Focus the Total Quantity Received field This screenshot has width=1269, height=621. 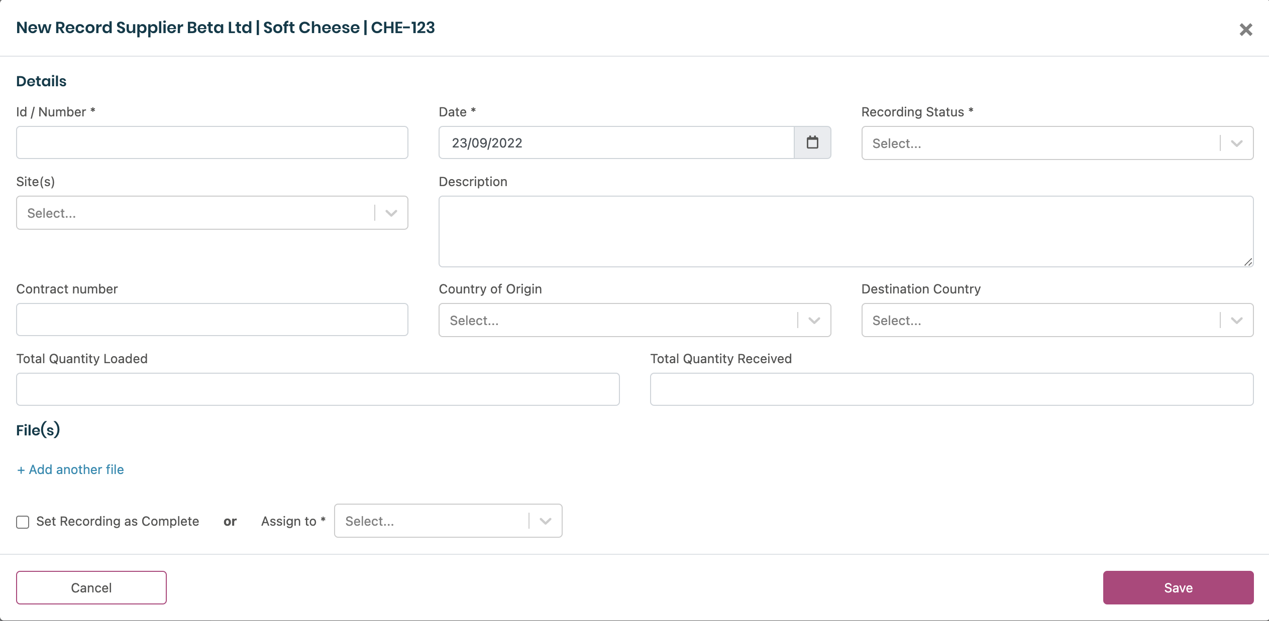(x=951, y=389)
